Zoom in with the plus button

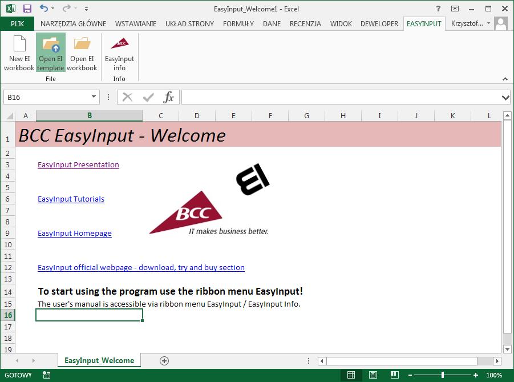point(476,375)
